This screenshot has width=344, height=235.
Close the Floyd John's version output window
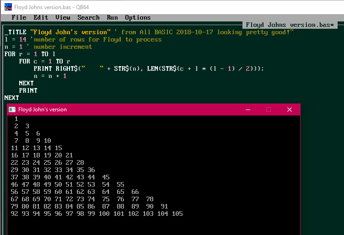tap(289, 110)
